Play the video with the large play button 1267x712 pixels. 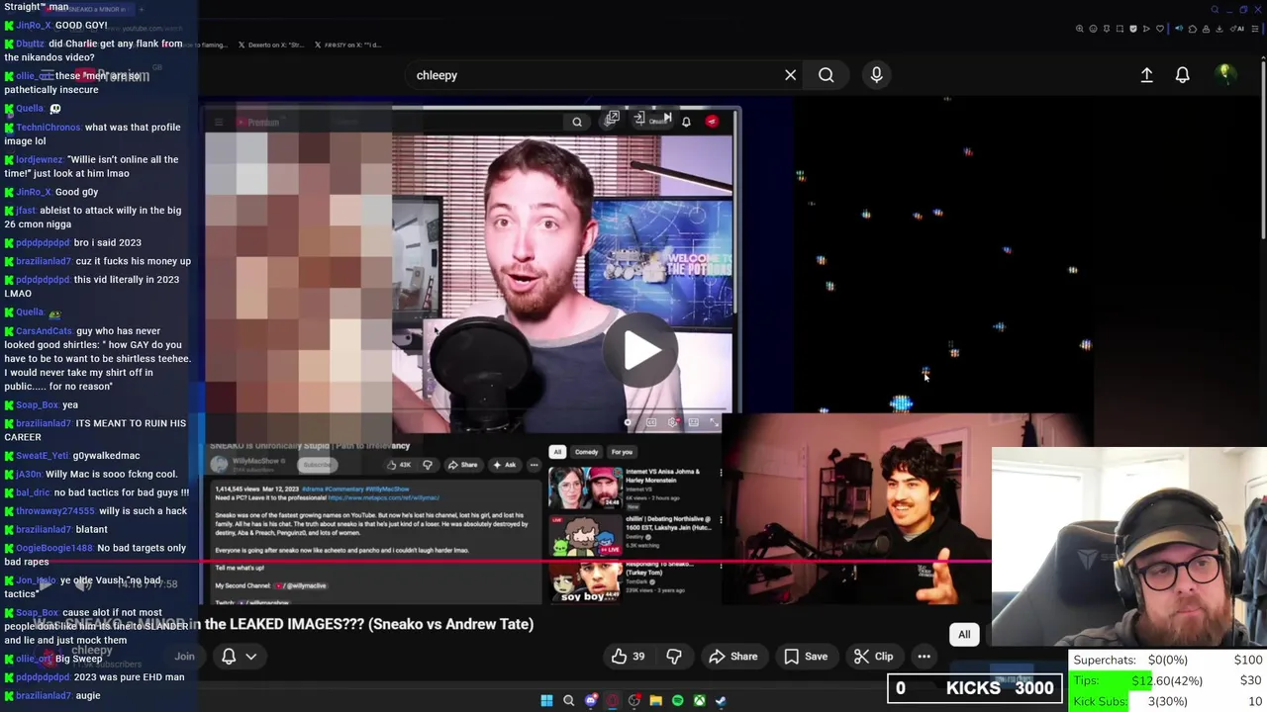[x=641, y=350]
